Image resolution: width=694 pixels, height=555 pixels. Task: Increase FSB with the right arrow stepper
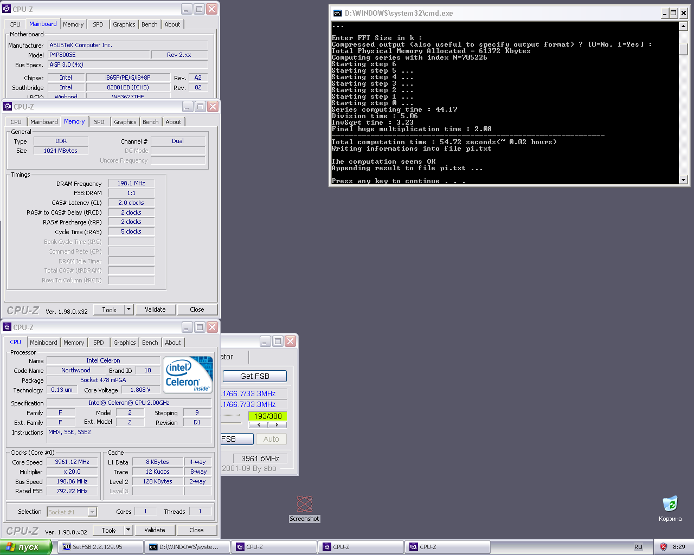[277, 425]
